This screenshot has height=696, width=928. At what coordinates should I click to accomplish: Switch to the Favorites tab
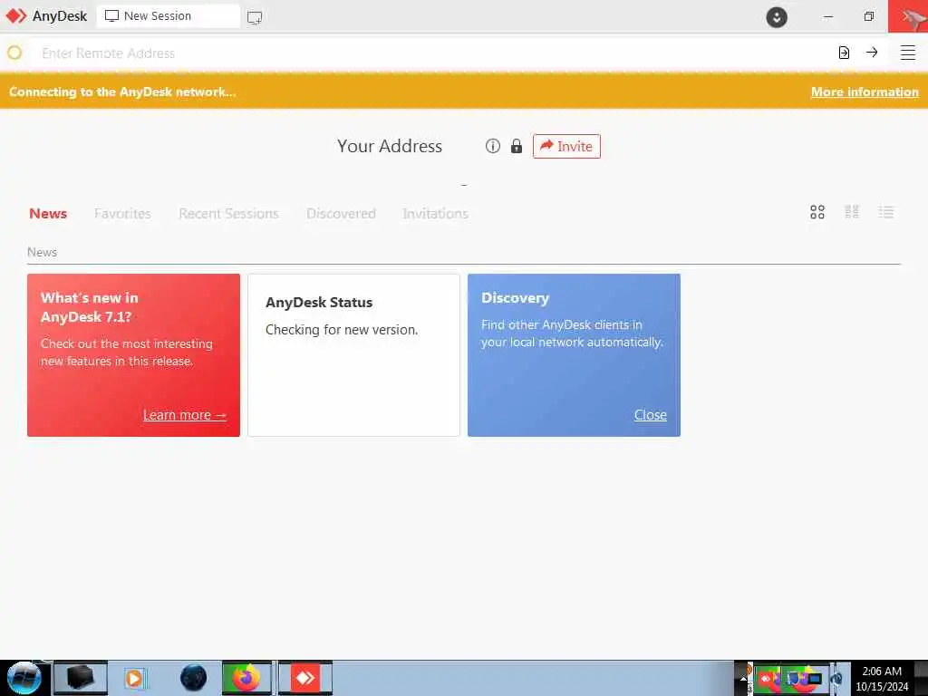tap(122, 213)
